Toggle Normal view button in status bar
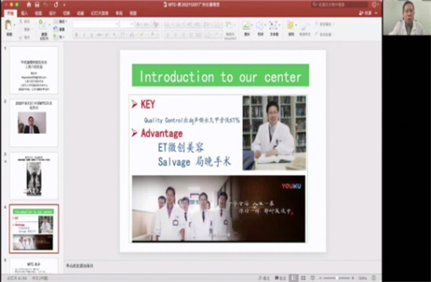The image size is (431, 282). click(x=293, y=278)
